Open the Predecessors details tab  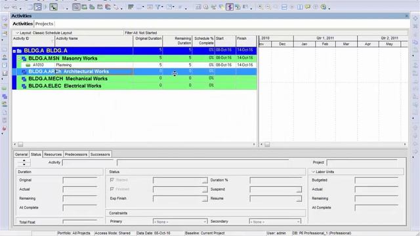(x=76, y=155)
